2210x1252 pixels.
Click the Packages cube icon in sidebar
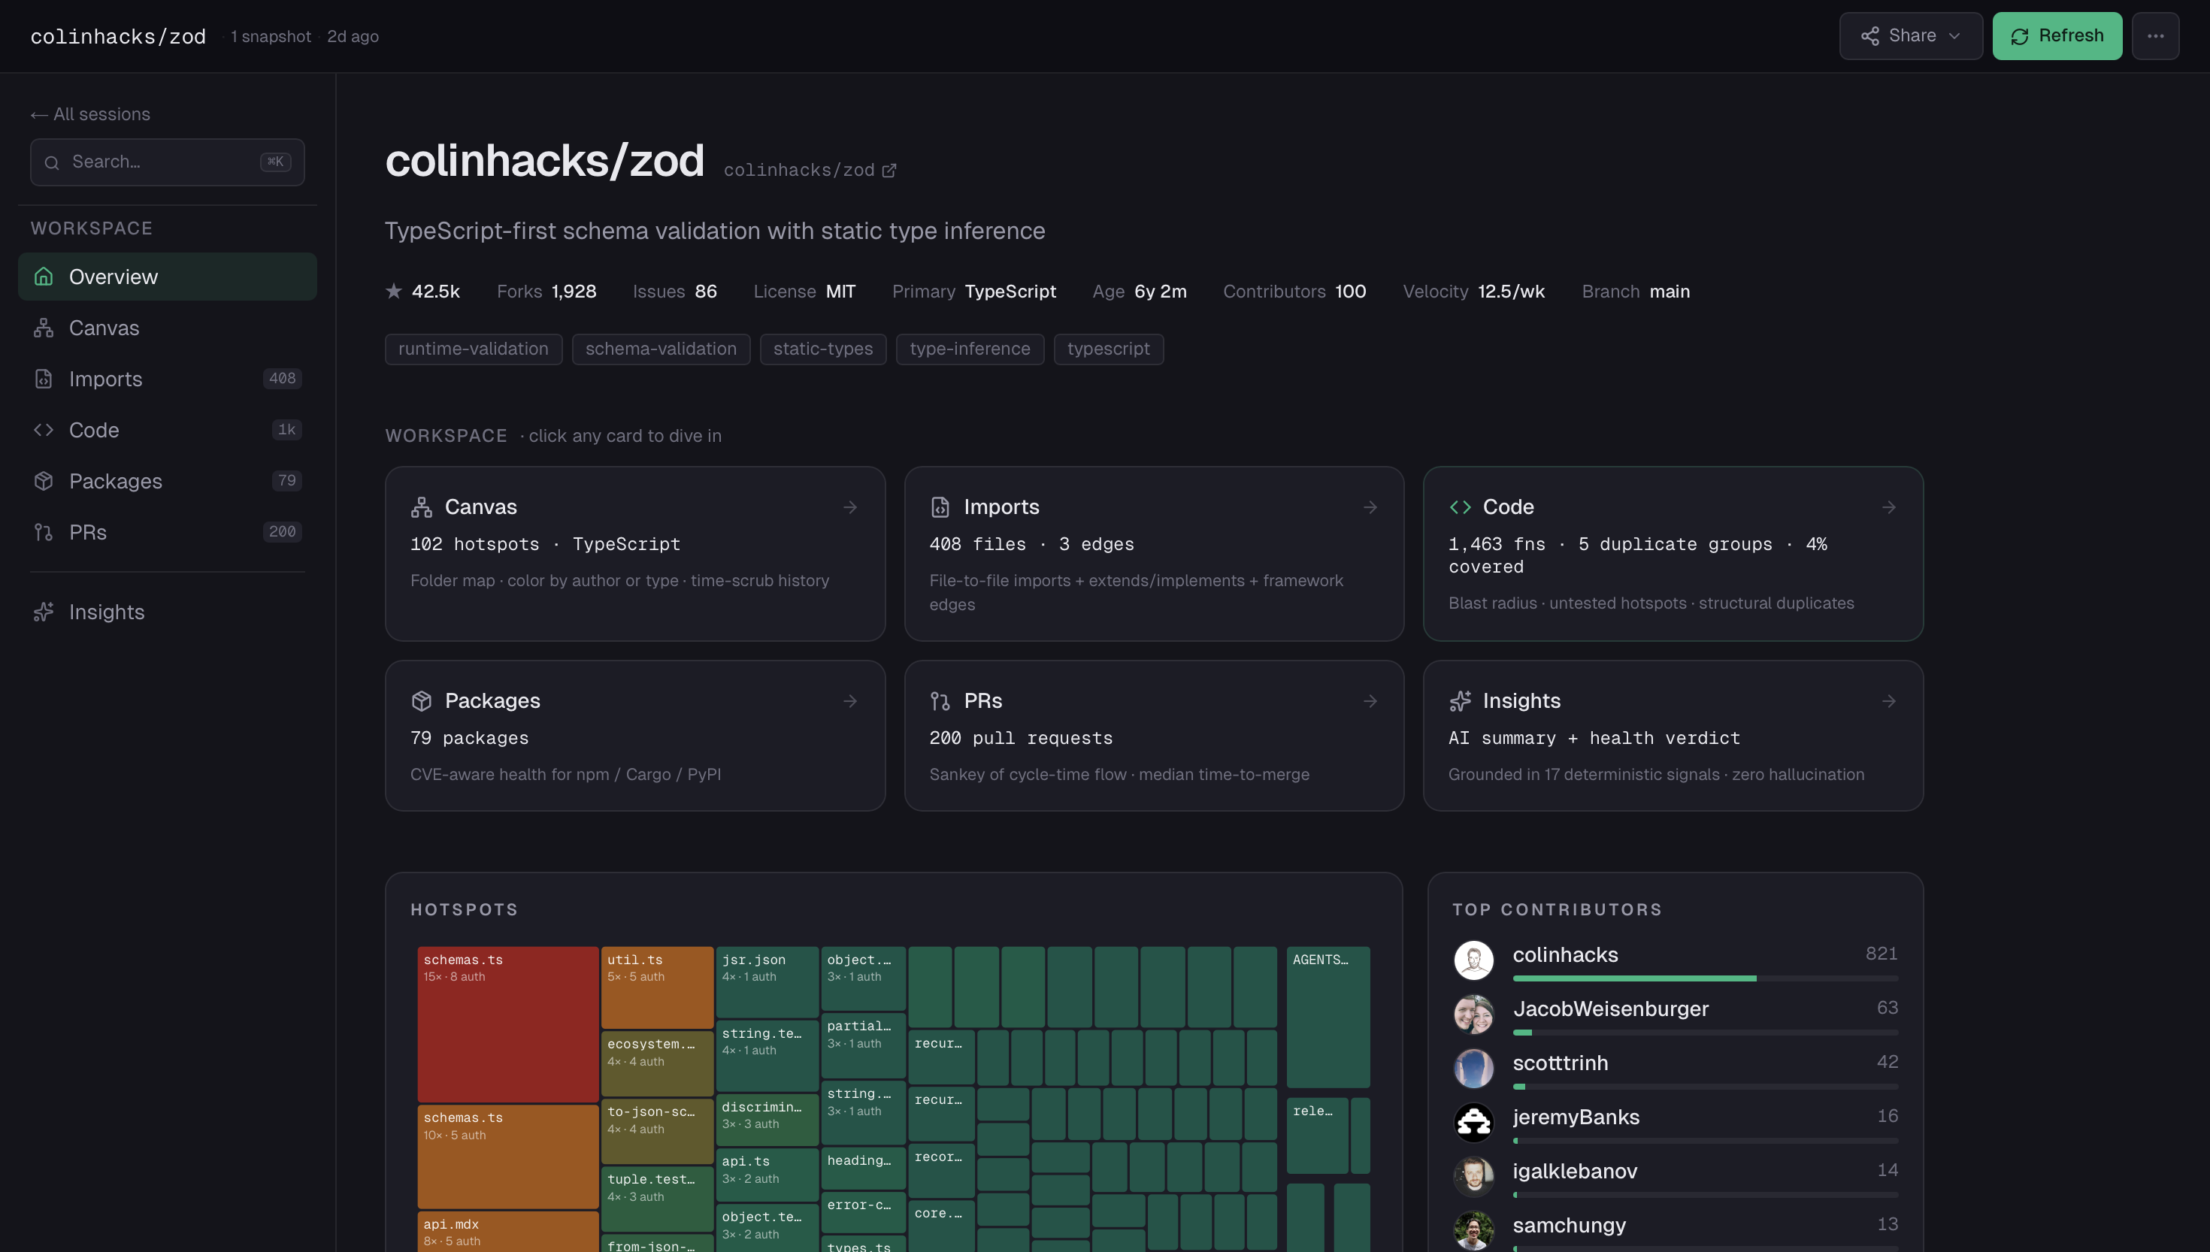(44, 481)
